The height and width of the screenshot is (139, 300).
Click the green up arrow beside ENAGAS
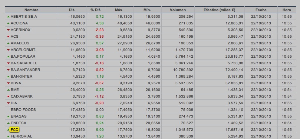[8, 116]
